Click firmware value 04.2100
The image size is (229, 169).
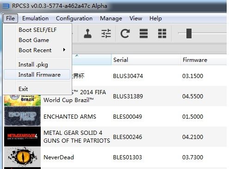193,137
